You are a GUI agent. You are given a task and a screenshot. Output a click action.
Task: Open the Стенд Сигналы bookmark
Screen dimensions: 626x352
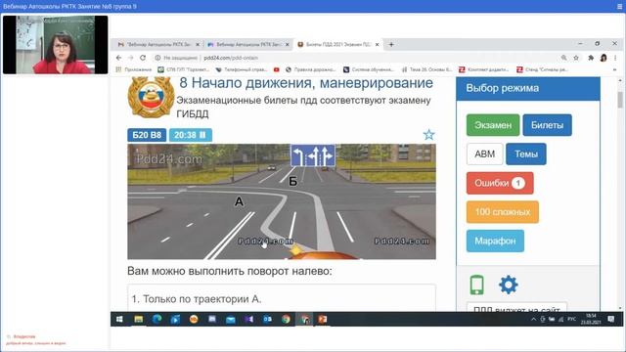pos(542,69)
